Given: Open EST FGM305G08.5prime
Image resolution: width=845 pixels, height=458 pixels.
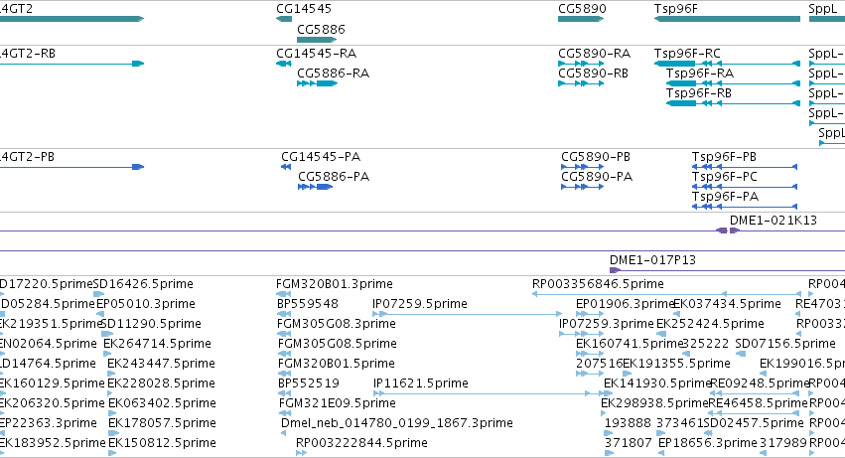Looking at the screenshot, I should pyautogui.click(x=338, y=344).
